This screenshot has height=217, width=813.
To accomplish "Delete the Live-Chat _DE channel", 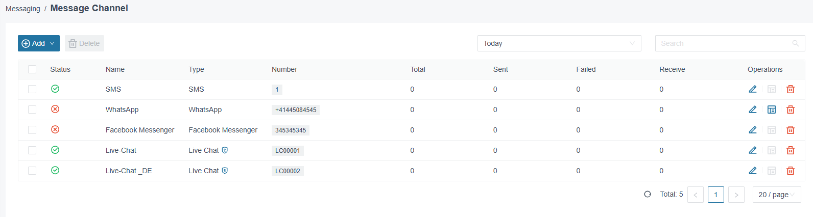I will [791, 171].
